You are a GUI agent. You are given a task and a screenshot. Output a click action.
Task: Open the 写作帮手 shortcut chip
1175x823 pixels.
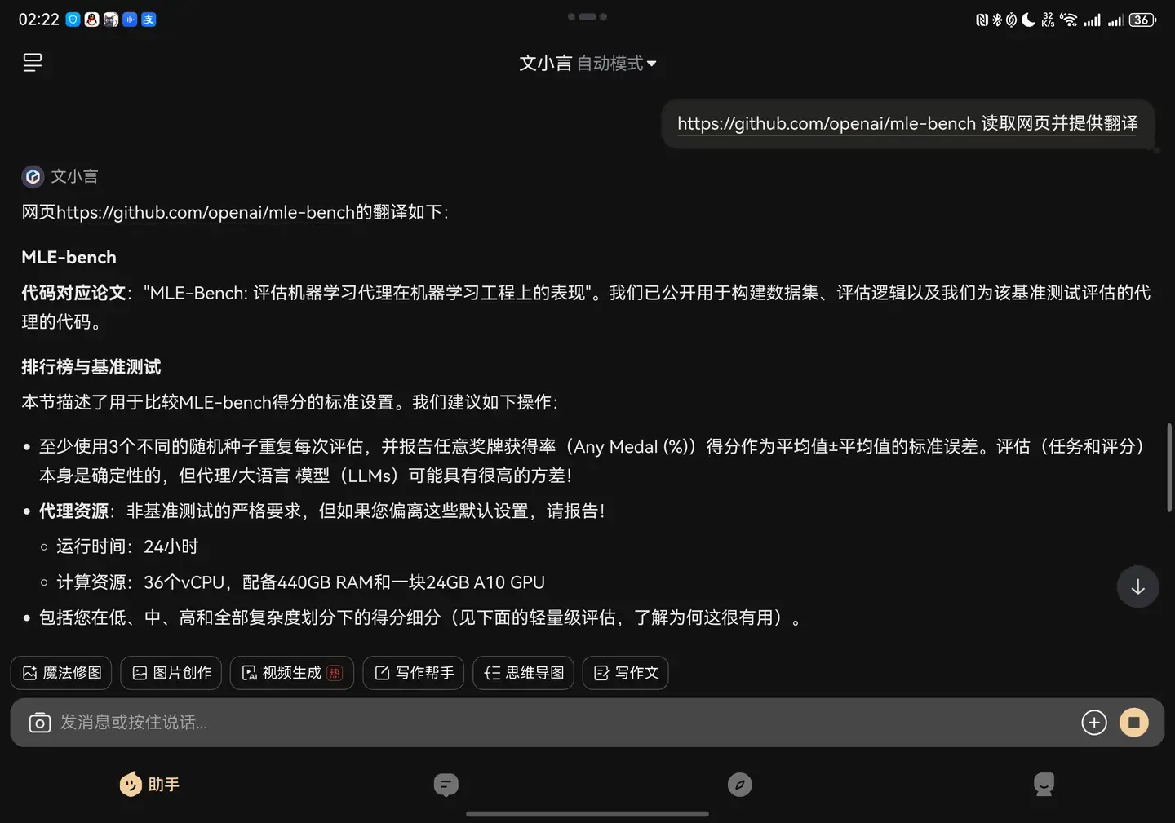tap(414, 673)
